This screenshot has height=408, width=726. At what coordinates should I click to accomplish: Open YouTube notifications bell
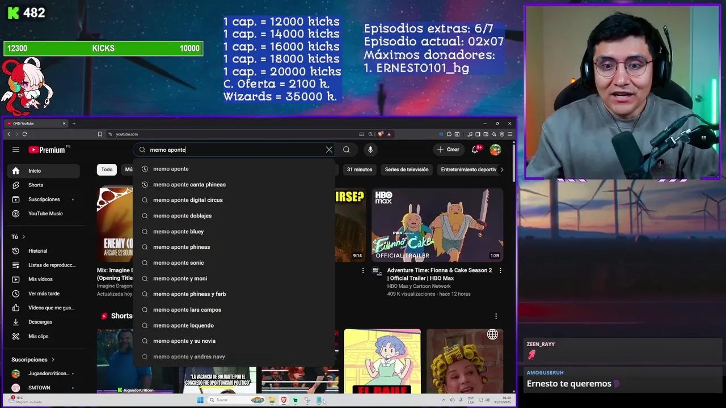tap(475, 150)
